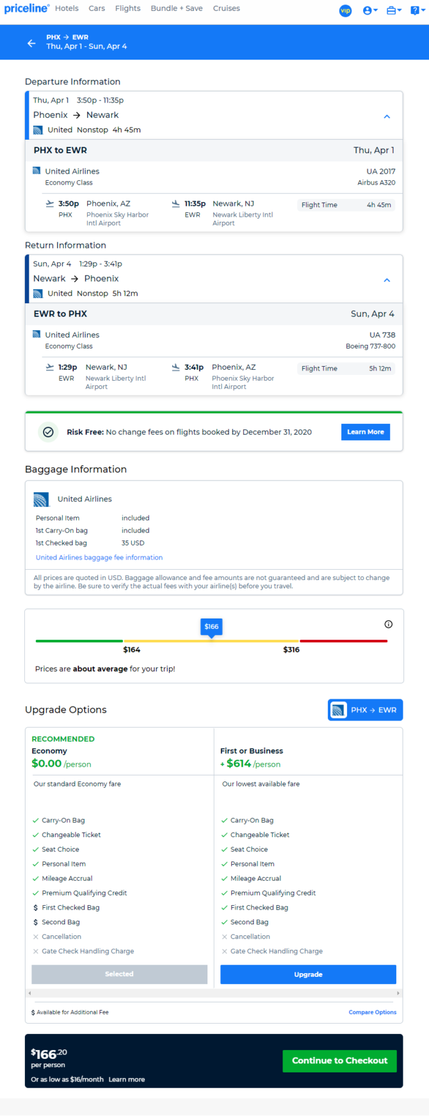Open the My Trips briefcase menu
The width and height of the screenshot is (429, 1116).
coord(394,10)
